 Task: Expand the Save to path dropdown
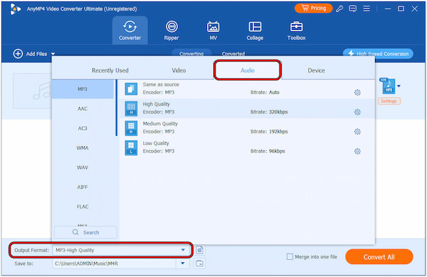(x=183, y=263)
